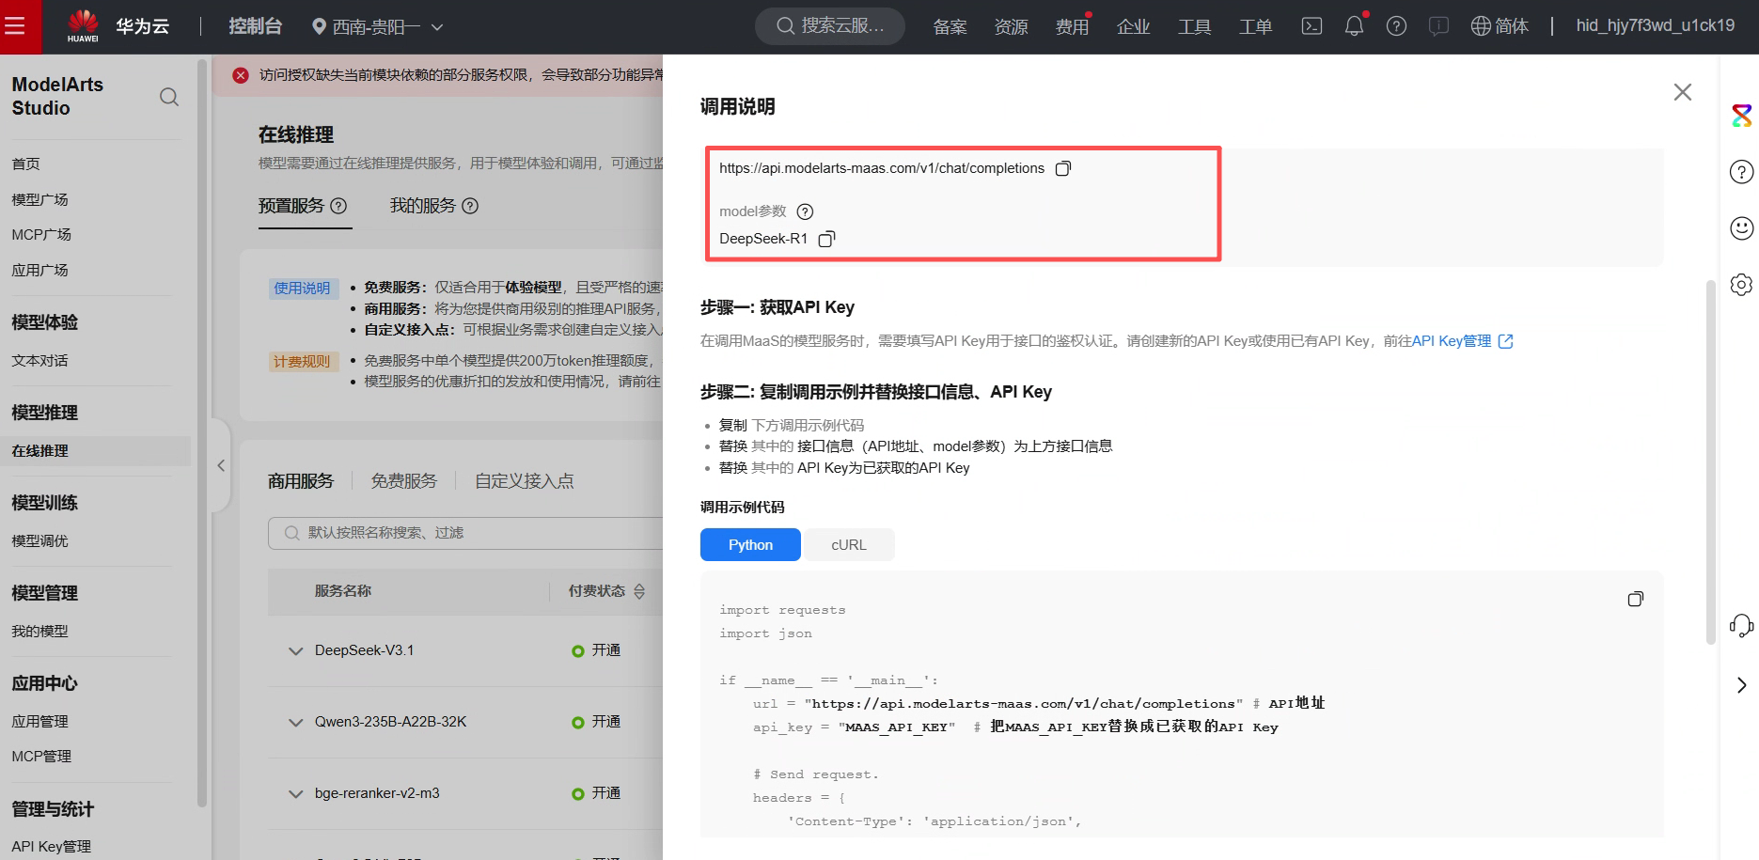The height and width of the screenshot is (860, 1759).
Task: Close the 调用说明 panel
Action: (1683, 92)
